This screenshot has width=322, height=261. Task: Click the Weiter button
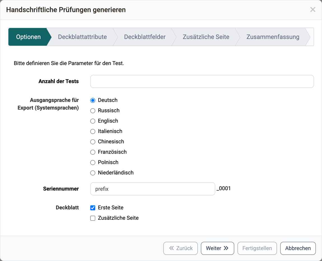pyautogui.click(x=218, y=248)
